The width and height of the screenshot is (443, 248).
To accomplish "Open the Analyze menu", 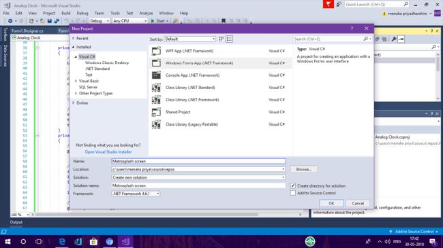I will click(x=146, y=13).
